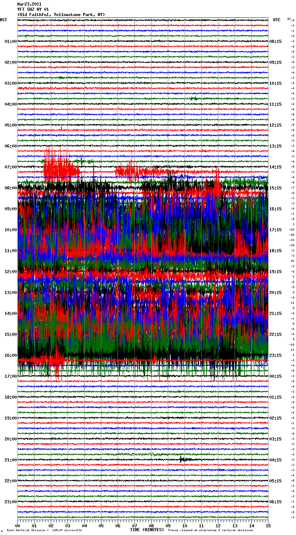Click the Traces clipped at plus/minus 5 note

(210, 530)
